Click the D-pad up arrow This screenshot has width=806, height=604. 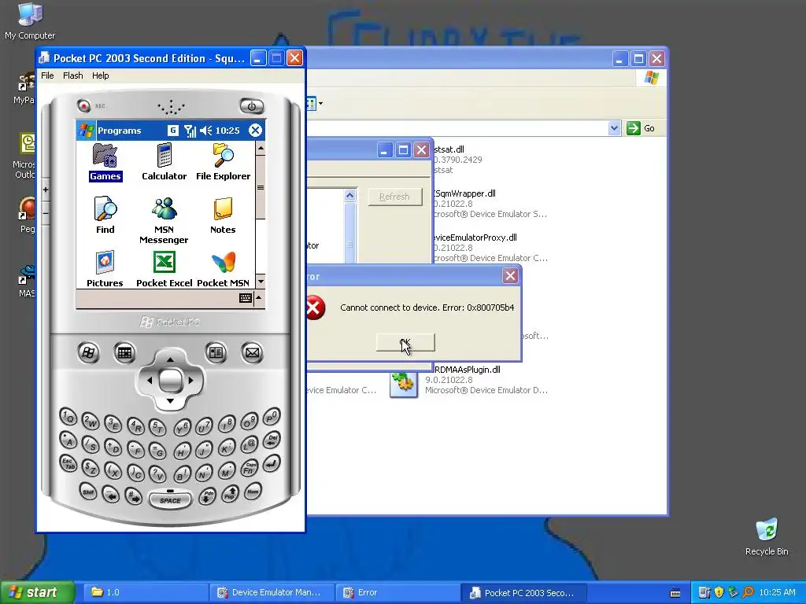tap(170, 359)
